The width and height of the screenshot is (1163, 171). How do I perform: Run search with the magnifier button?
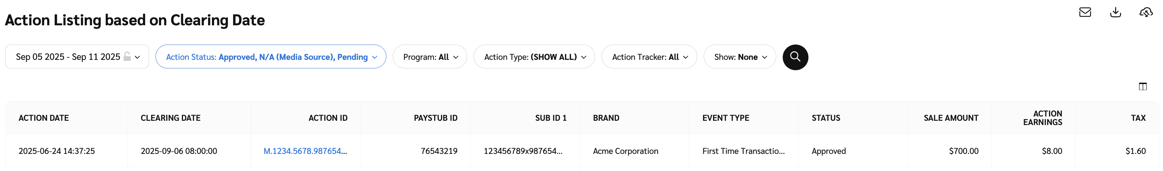pos(795,57)
